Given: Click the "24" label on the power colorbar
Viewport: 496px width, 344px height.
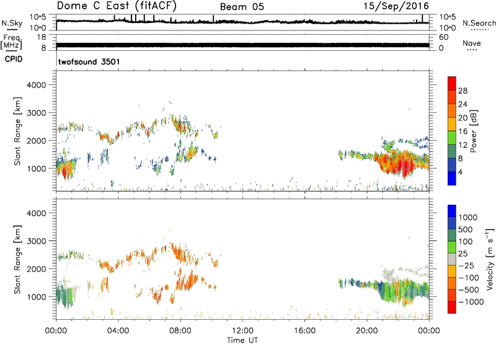Looking at the screenshot, I should pyautogui.click(x=463, y=104).
